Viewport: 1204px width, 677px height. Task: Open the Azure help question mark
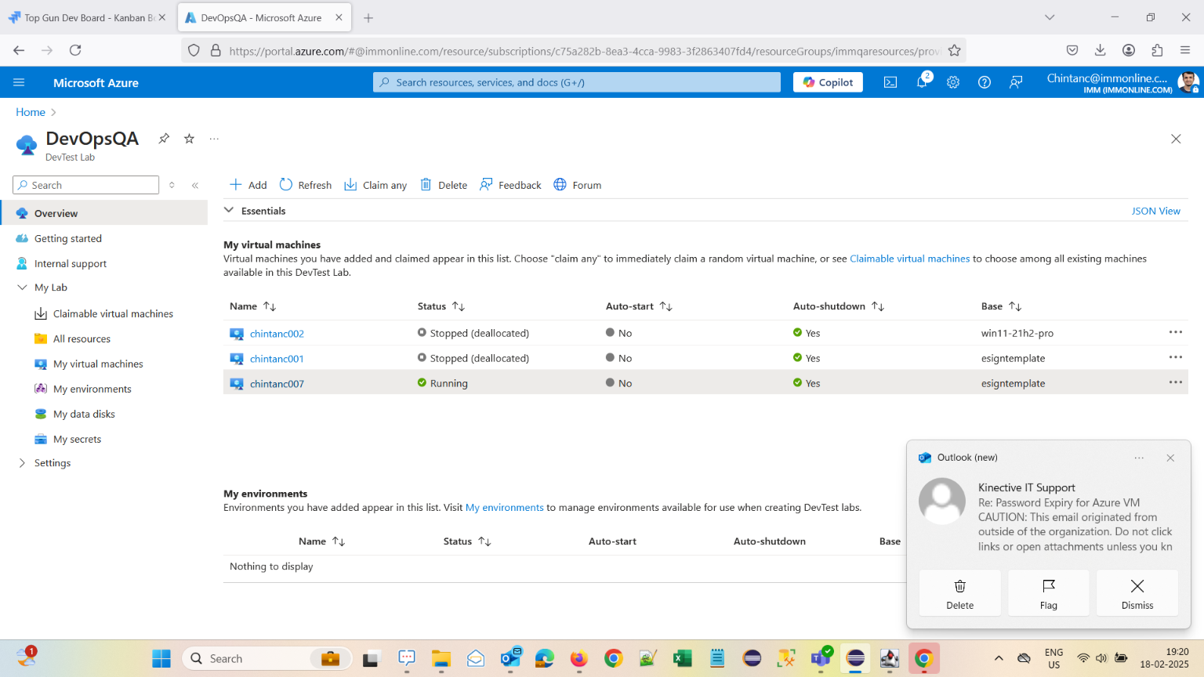[x=985, y=82]
